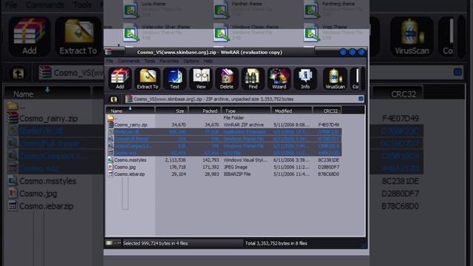Click the JPEG Image type cell
The image size is (473, 266).
[235, 167]
